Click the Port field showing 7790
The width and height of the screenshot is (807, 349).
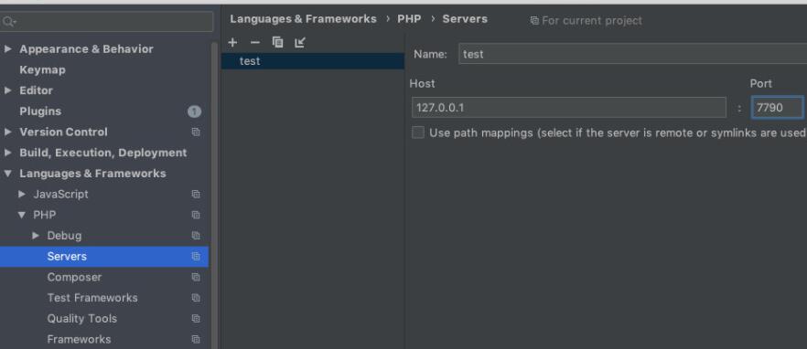777,108
